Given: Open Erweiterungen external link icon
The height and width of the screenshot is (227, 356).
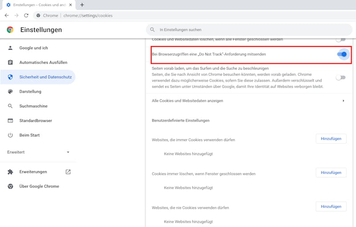Looking at the screenshot, I should (x=68, y=172).
